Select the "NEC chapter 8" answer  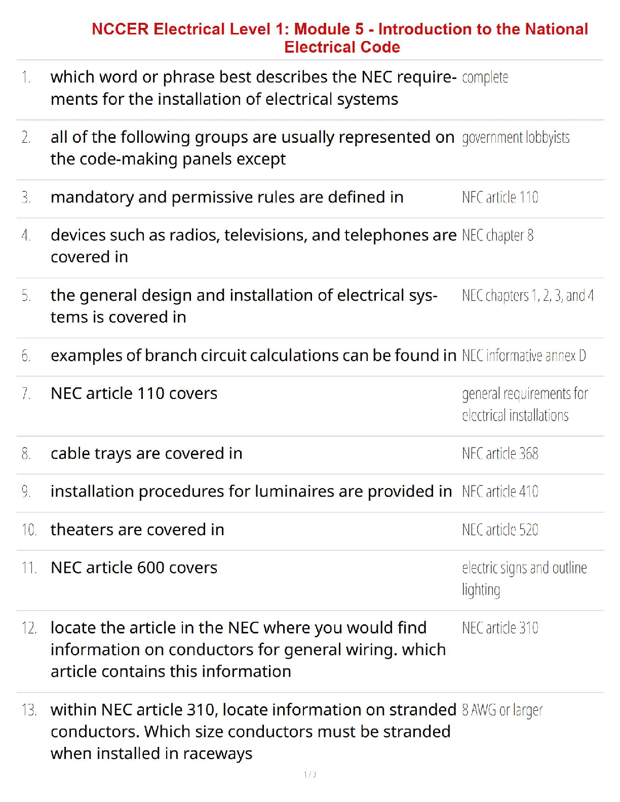tap(497, 235)
